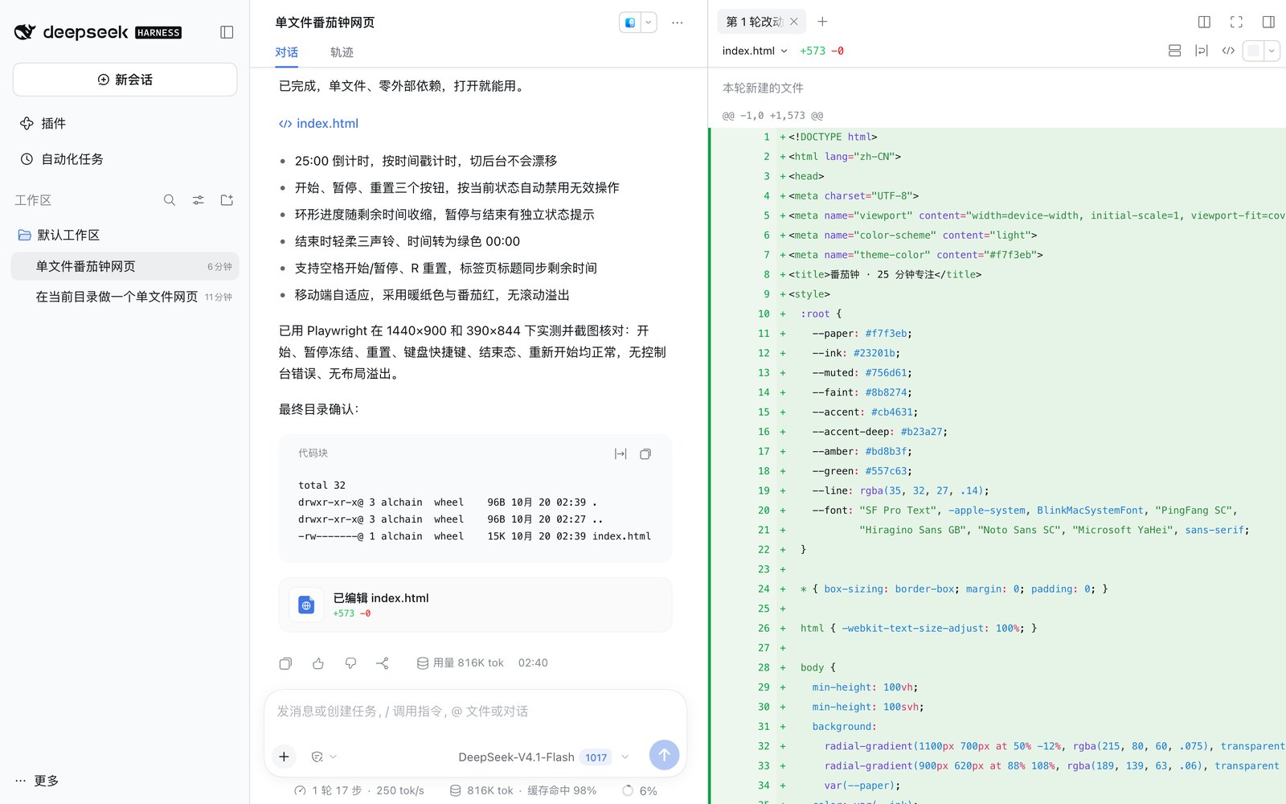Expand layout options dropdown arrow

649,23
